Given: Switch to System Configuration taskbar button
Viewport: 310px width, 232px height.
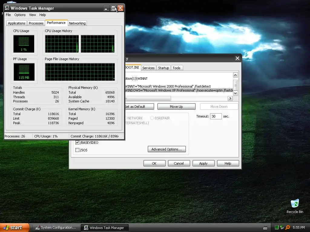Looking at the screenshot, I should pyautogui.click(x=56, y=228).
